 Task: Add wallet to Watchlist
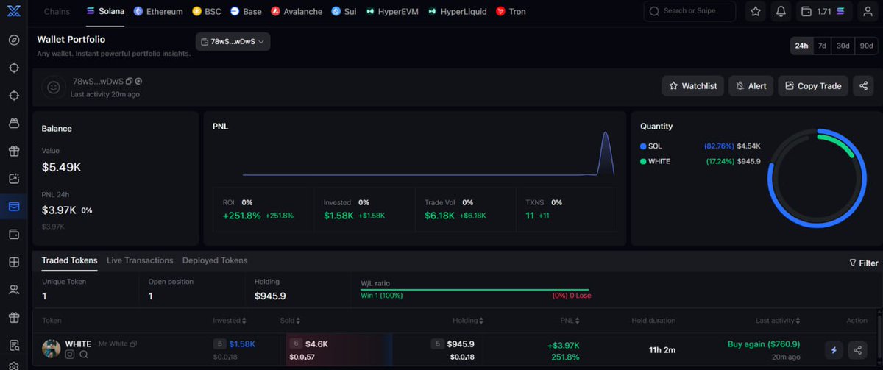pyautogui.click(x=692, y=86)
